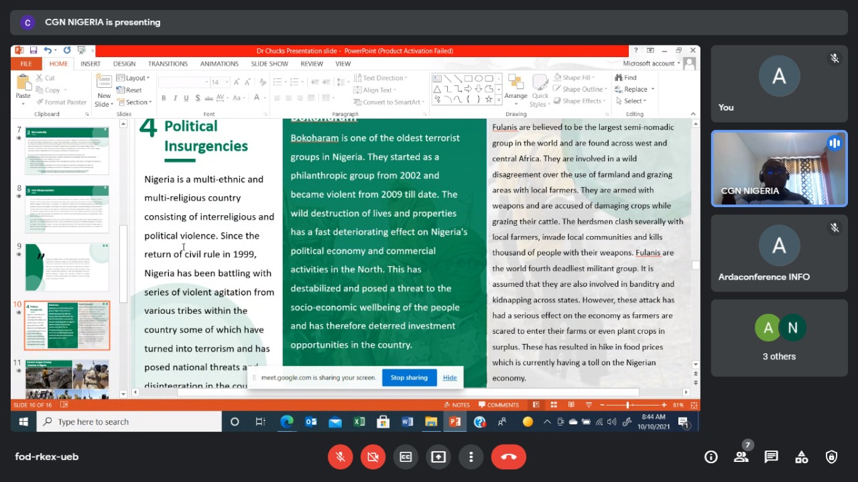Open the FILE tab in PowerPoint
Screen dimensions: 858x482
pos(26,64)
